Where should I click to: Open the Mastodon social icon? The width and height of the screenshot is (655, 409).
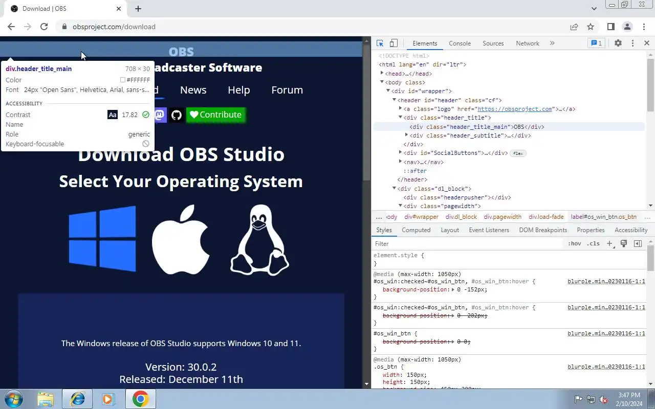click(x=160, y=115)
